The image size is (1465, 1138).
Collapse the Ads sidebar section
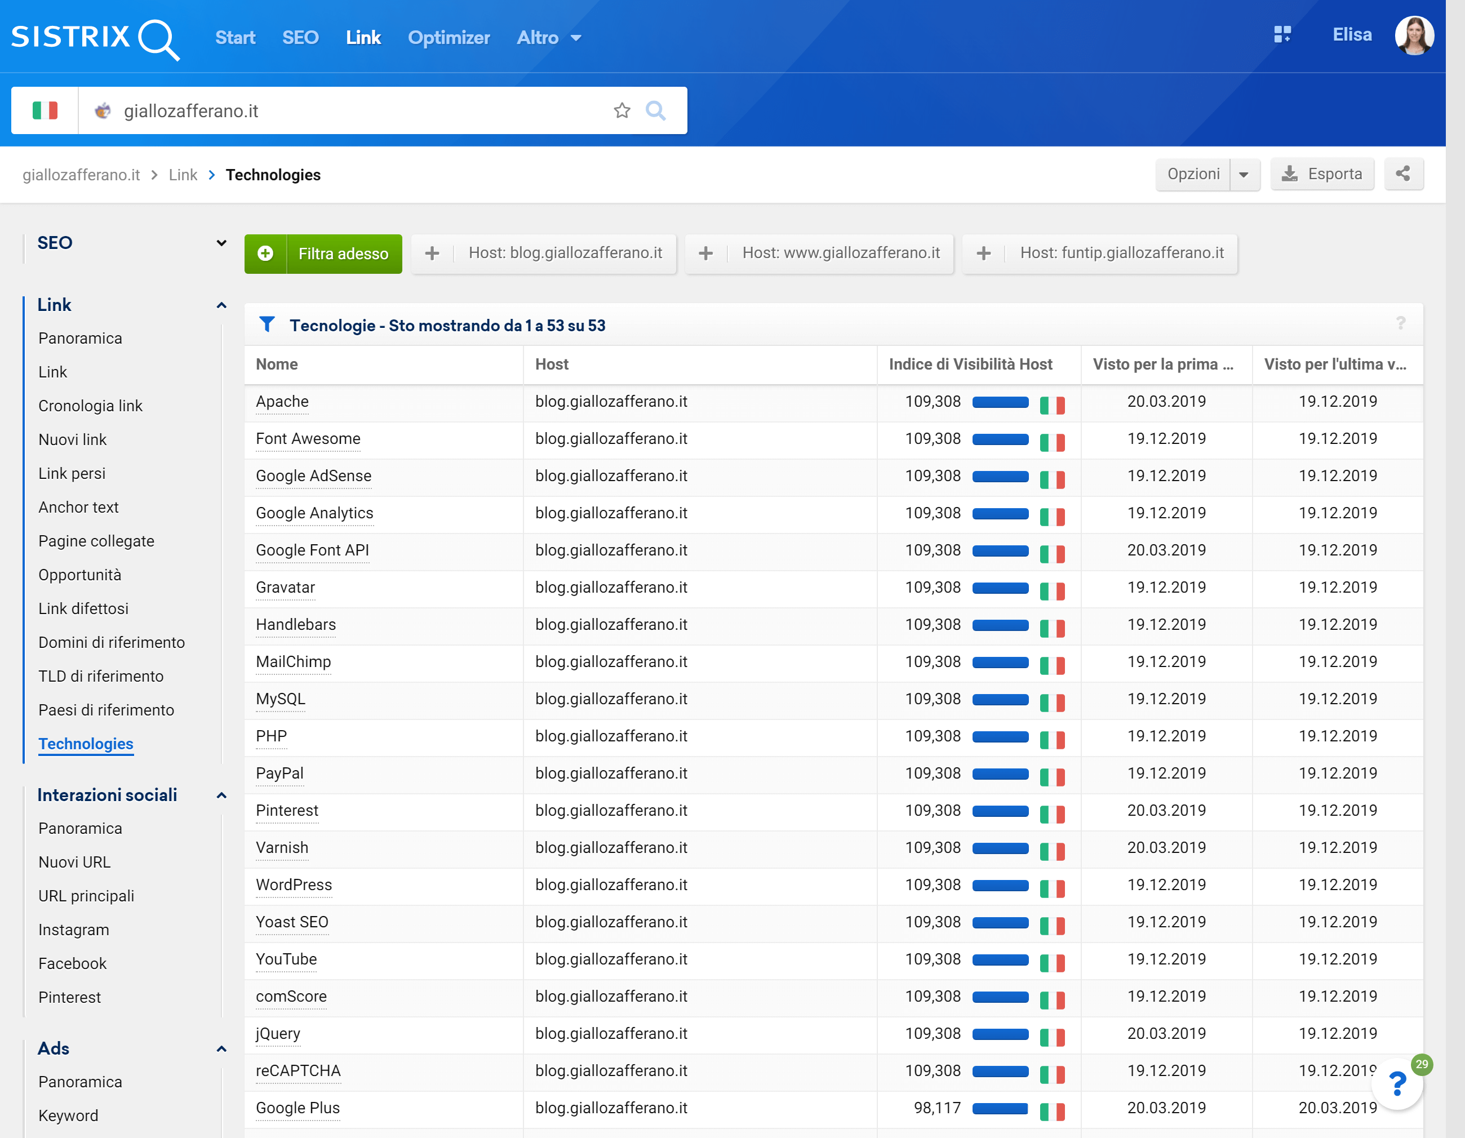pos(221,1049)
